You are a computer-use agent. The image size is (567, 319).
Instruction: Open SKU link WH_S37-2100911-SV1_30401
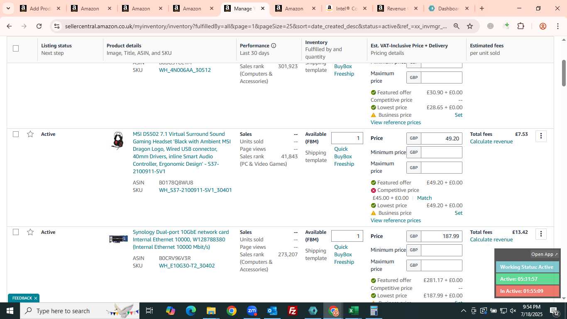195,190
